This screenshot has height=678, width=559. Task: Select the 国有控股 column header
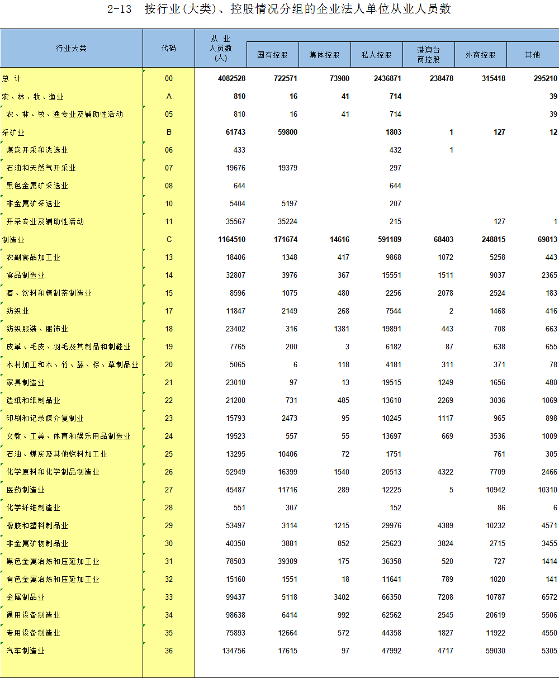(273, 55)
